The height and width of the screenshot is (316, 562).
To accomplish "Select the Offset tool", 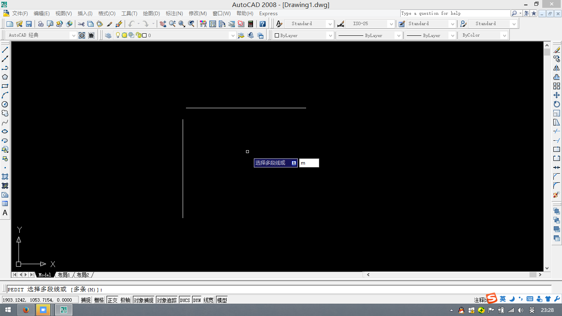I will [557, 77].
